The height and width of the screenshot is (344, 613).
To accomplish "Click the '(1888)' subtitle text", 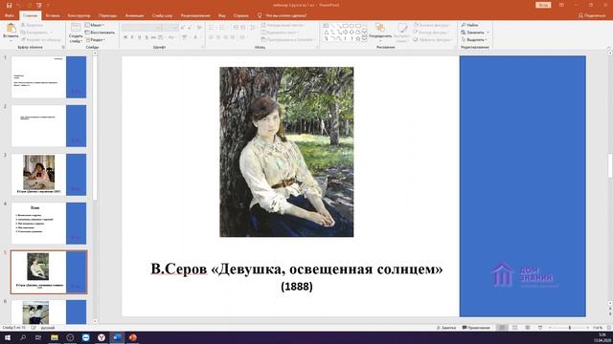I will [297, 287].
